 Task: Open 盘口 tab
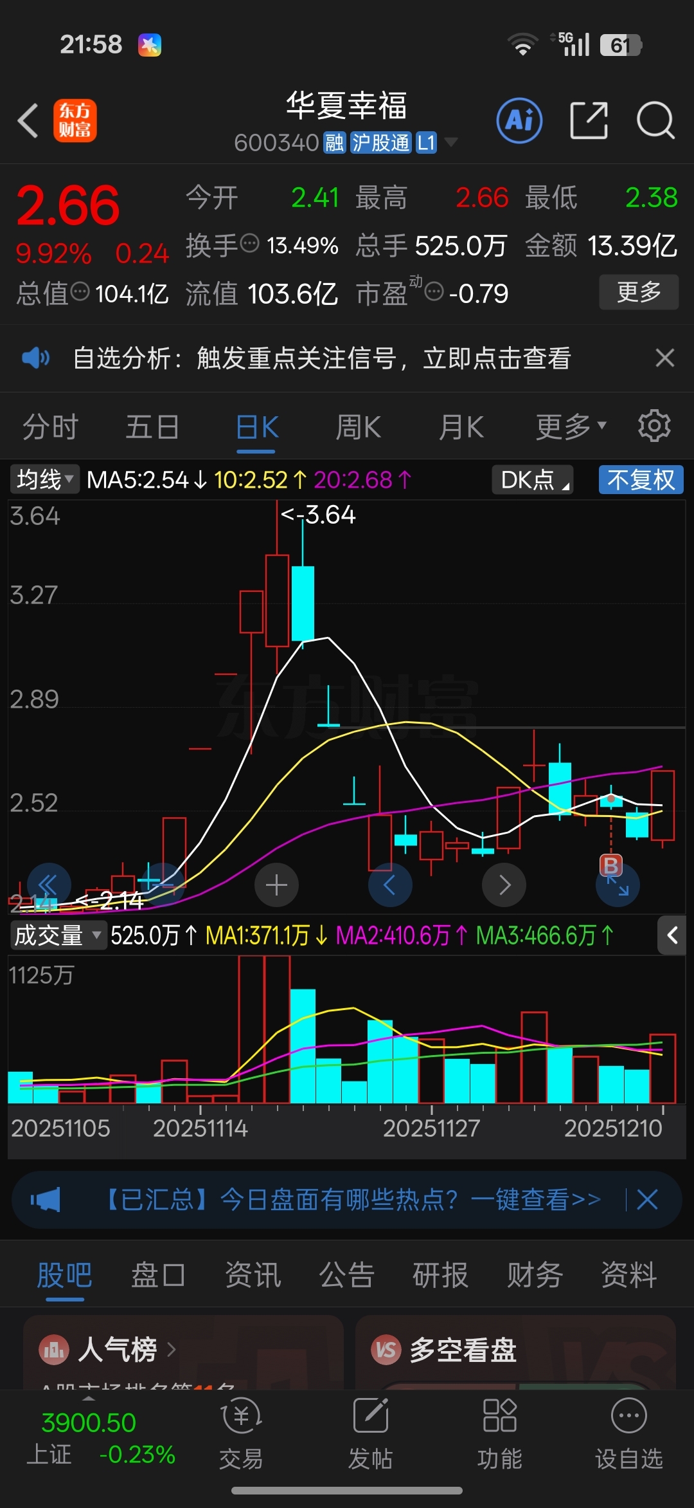158,1274
